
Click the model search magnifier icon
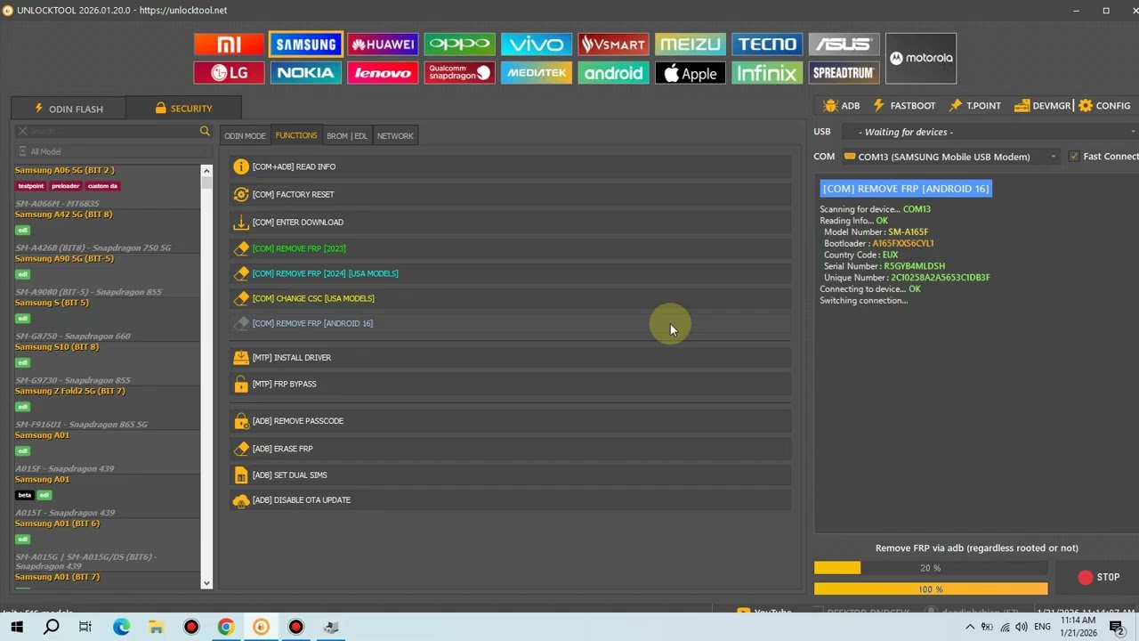click(205, 132)
